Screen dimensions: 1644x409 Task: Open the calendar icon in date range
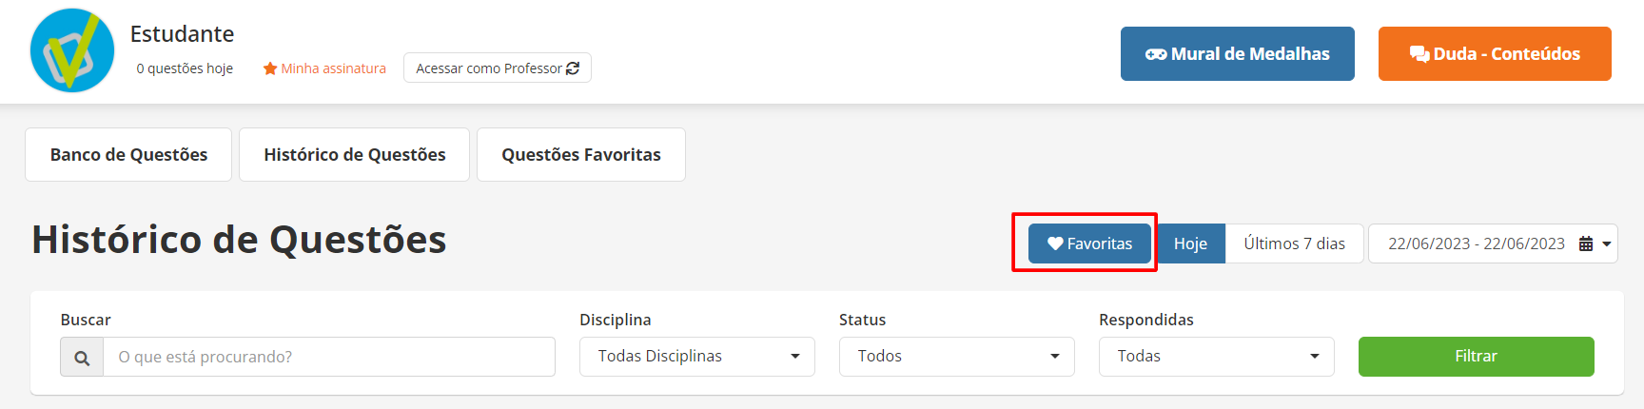point(1586,243)
